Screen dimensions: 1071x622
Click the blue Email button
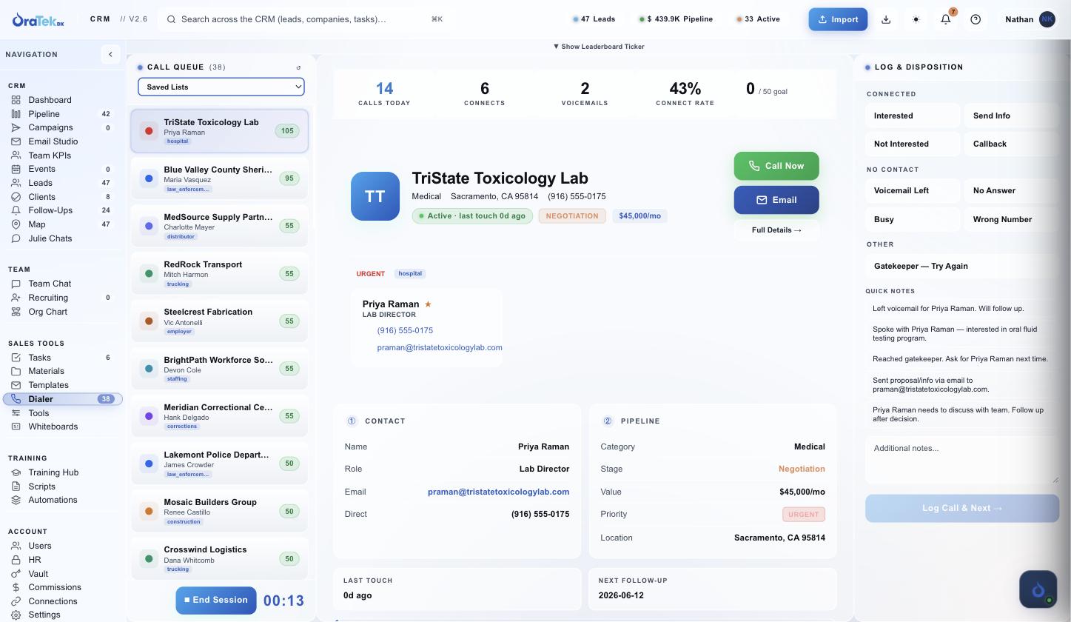pyautogui.click(x=776, y=200)
